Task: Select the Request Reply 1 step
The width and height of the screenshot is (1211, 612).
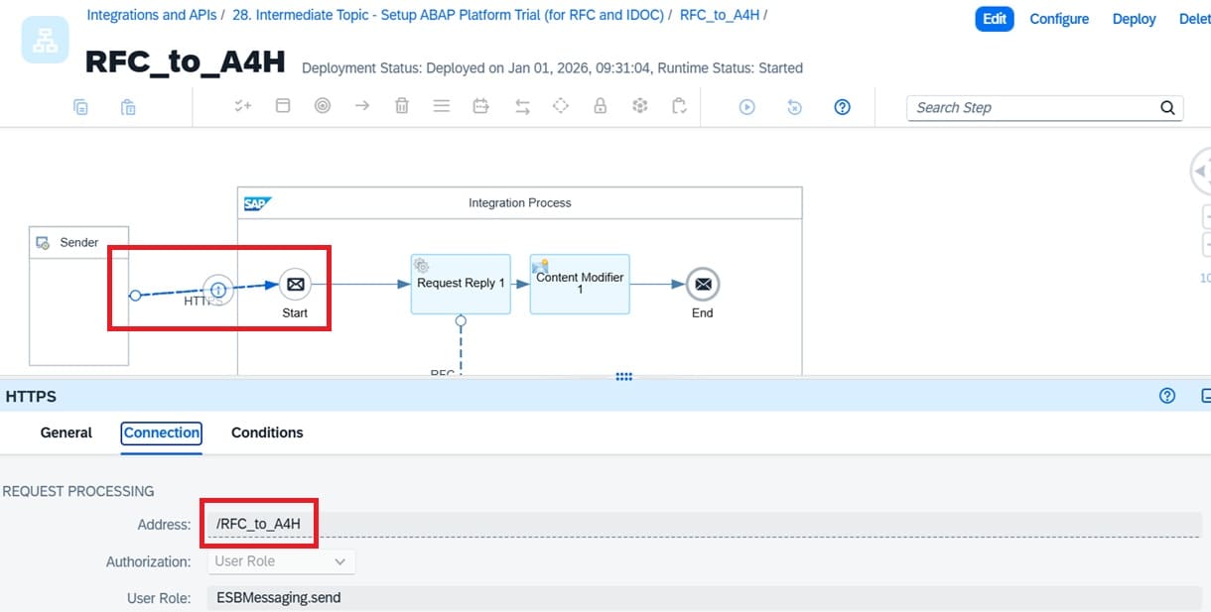Action: [461, 284]
